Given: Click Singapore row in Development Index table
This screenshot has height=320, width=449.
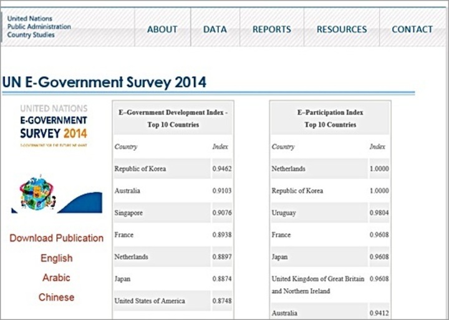Looking at the screenshot, I should [173, 213].
